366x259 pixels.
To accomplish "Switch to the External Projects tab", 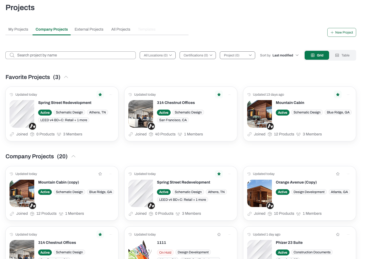I will (x=89, y=29).
